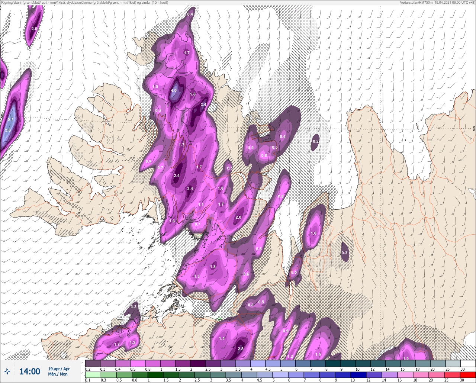Viewport: 476px width, 383px height.
Task: Select the white upper legend swatch at 30
Action: tap(468, 363)
